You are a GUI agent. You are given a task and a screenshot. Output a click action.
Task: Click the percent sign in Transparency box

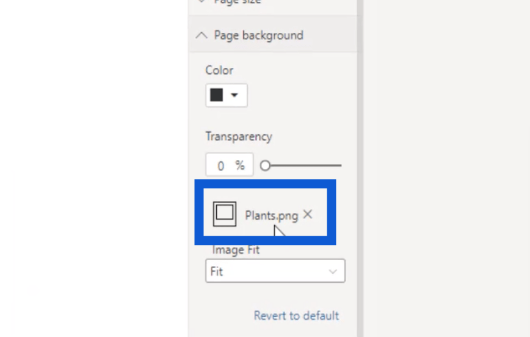pyautogui.click(x=240, y=165)
